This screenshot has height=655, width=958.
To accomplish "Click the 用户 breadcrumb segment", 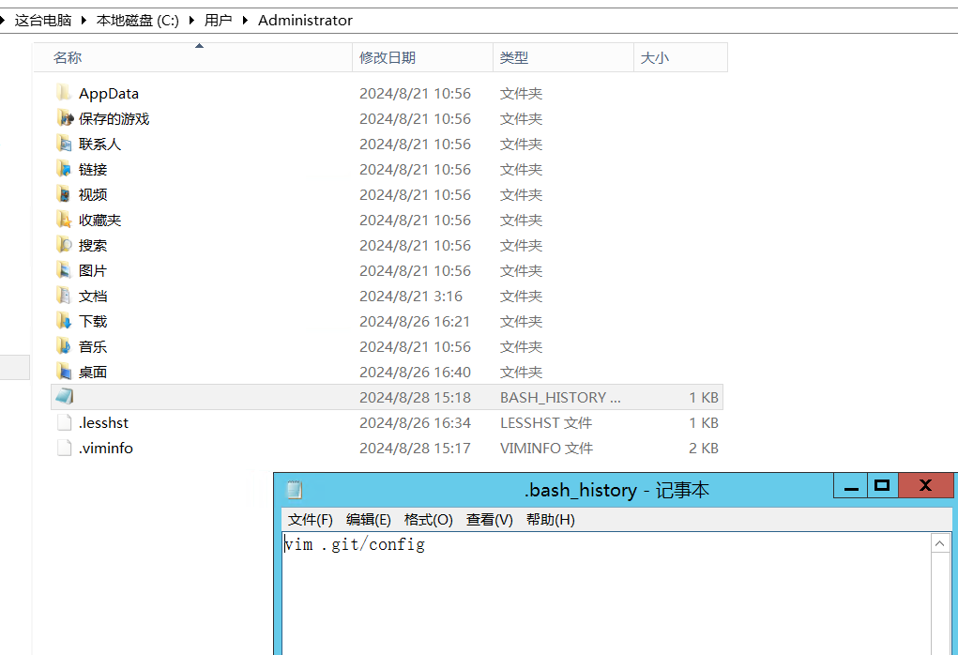I will coord(218,20).
